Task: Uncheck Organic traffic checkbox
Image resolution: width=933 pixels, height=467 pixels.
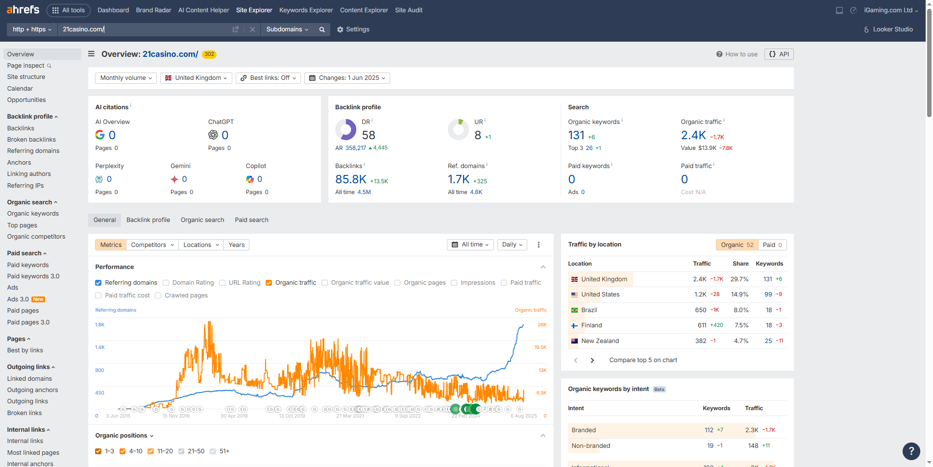Action: [269, 283]
